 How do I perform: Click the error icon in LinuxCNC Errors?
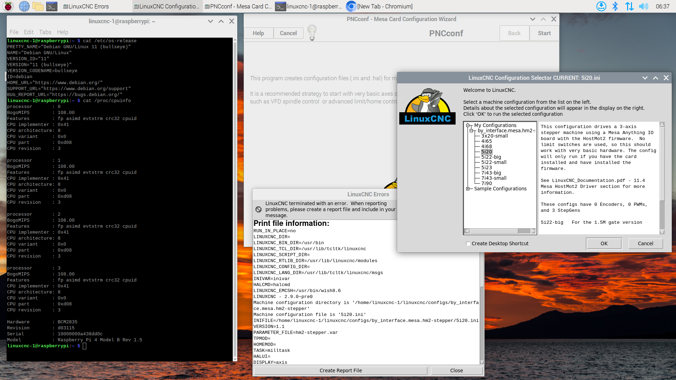pos(258,209)
